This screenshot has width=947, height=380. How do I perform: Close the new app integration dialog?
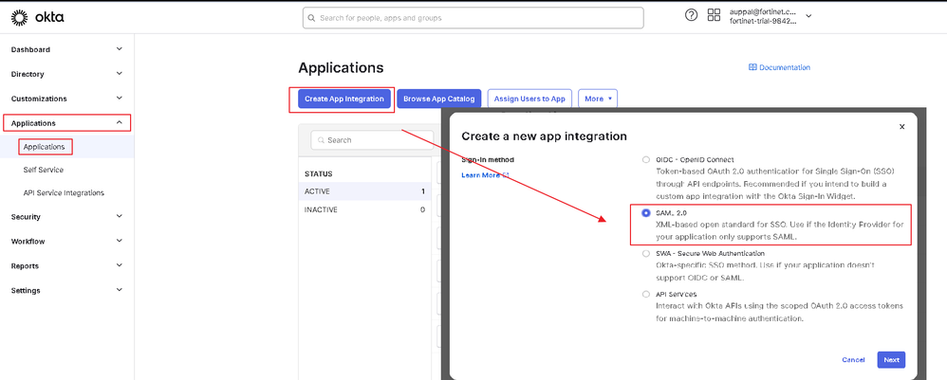(901, 126)
